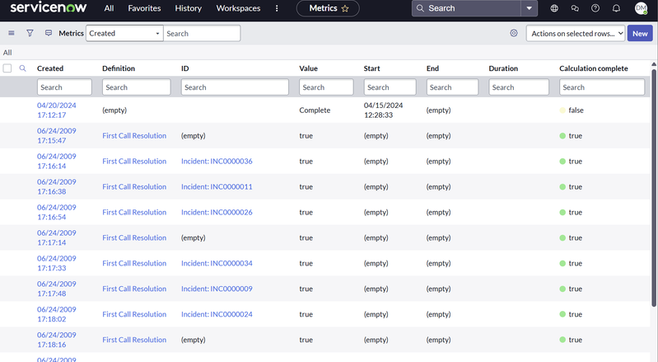This screenshot has width=658, height=362.
Task: Open record created 06/24/2009 17:18:16
Action: pos(57,340)
